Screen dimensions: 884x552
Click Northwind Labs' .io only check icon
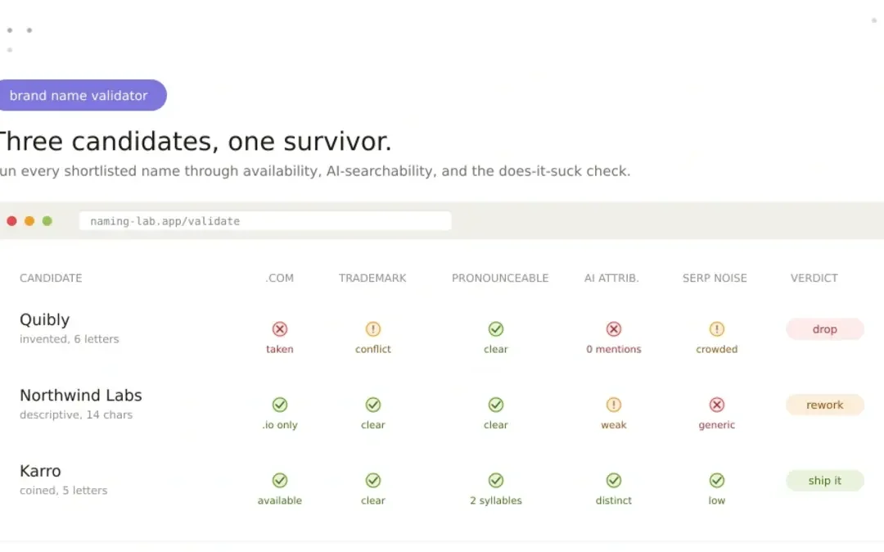point(280,405)
